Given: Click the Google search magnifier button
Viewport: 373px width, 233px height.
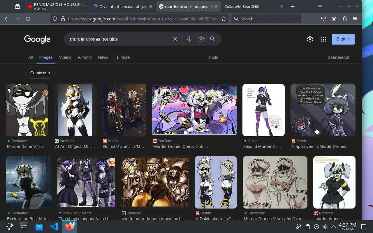Looking at the screenshot, I should [213, 39].
